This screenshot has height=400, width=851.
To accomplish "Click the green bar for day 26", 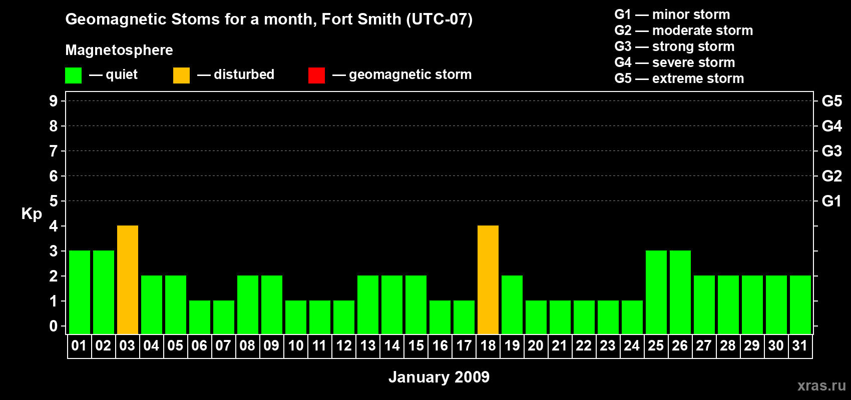I will click(x=680, y=292).
